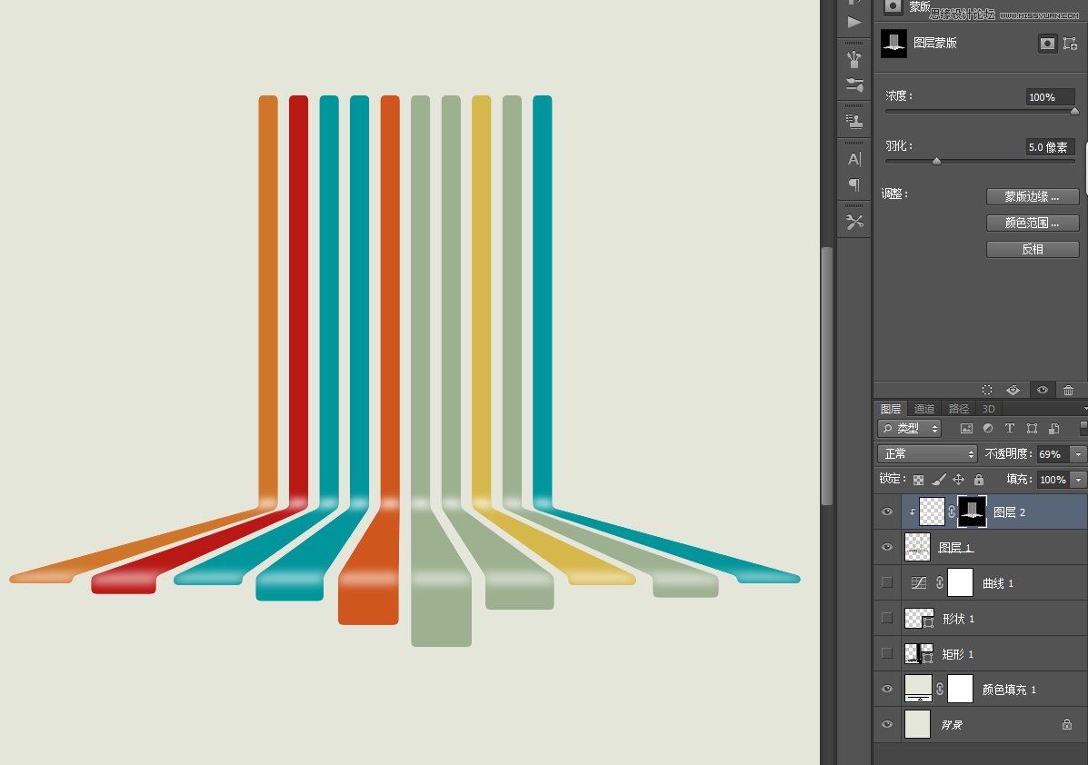
Task: Hide the 颜色填充 1 layer
Action: (887, 689)
